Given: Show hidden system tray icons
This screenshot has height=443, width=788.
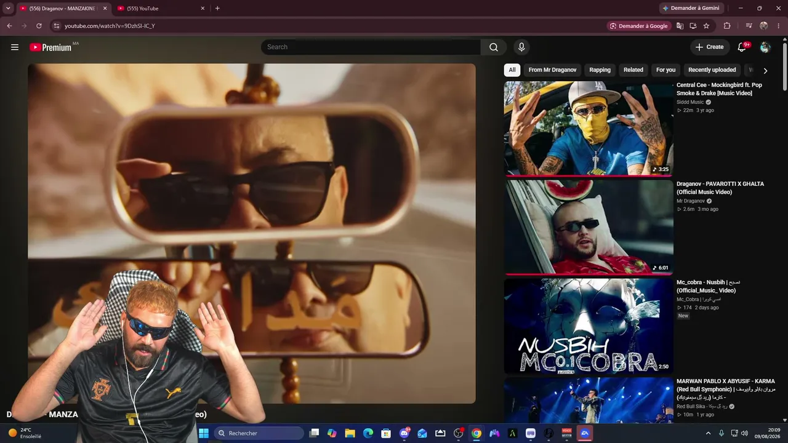Looking at the screenshot, I should pyautogui.click(x=708, y=433).
